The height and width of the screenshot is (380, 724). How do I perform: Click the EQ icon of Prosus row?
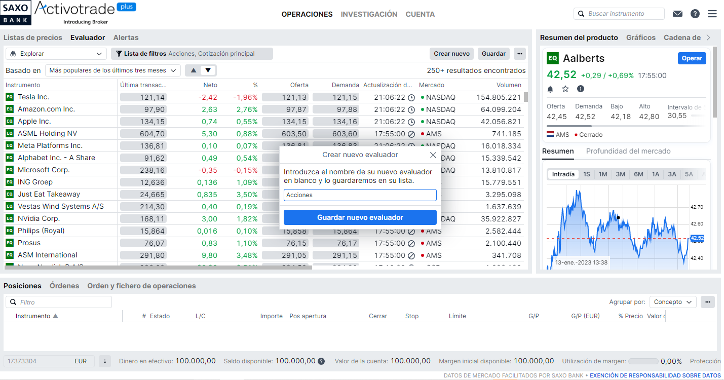click(x=10, y=243)
